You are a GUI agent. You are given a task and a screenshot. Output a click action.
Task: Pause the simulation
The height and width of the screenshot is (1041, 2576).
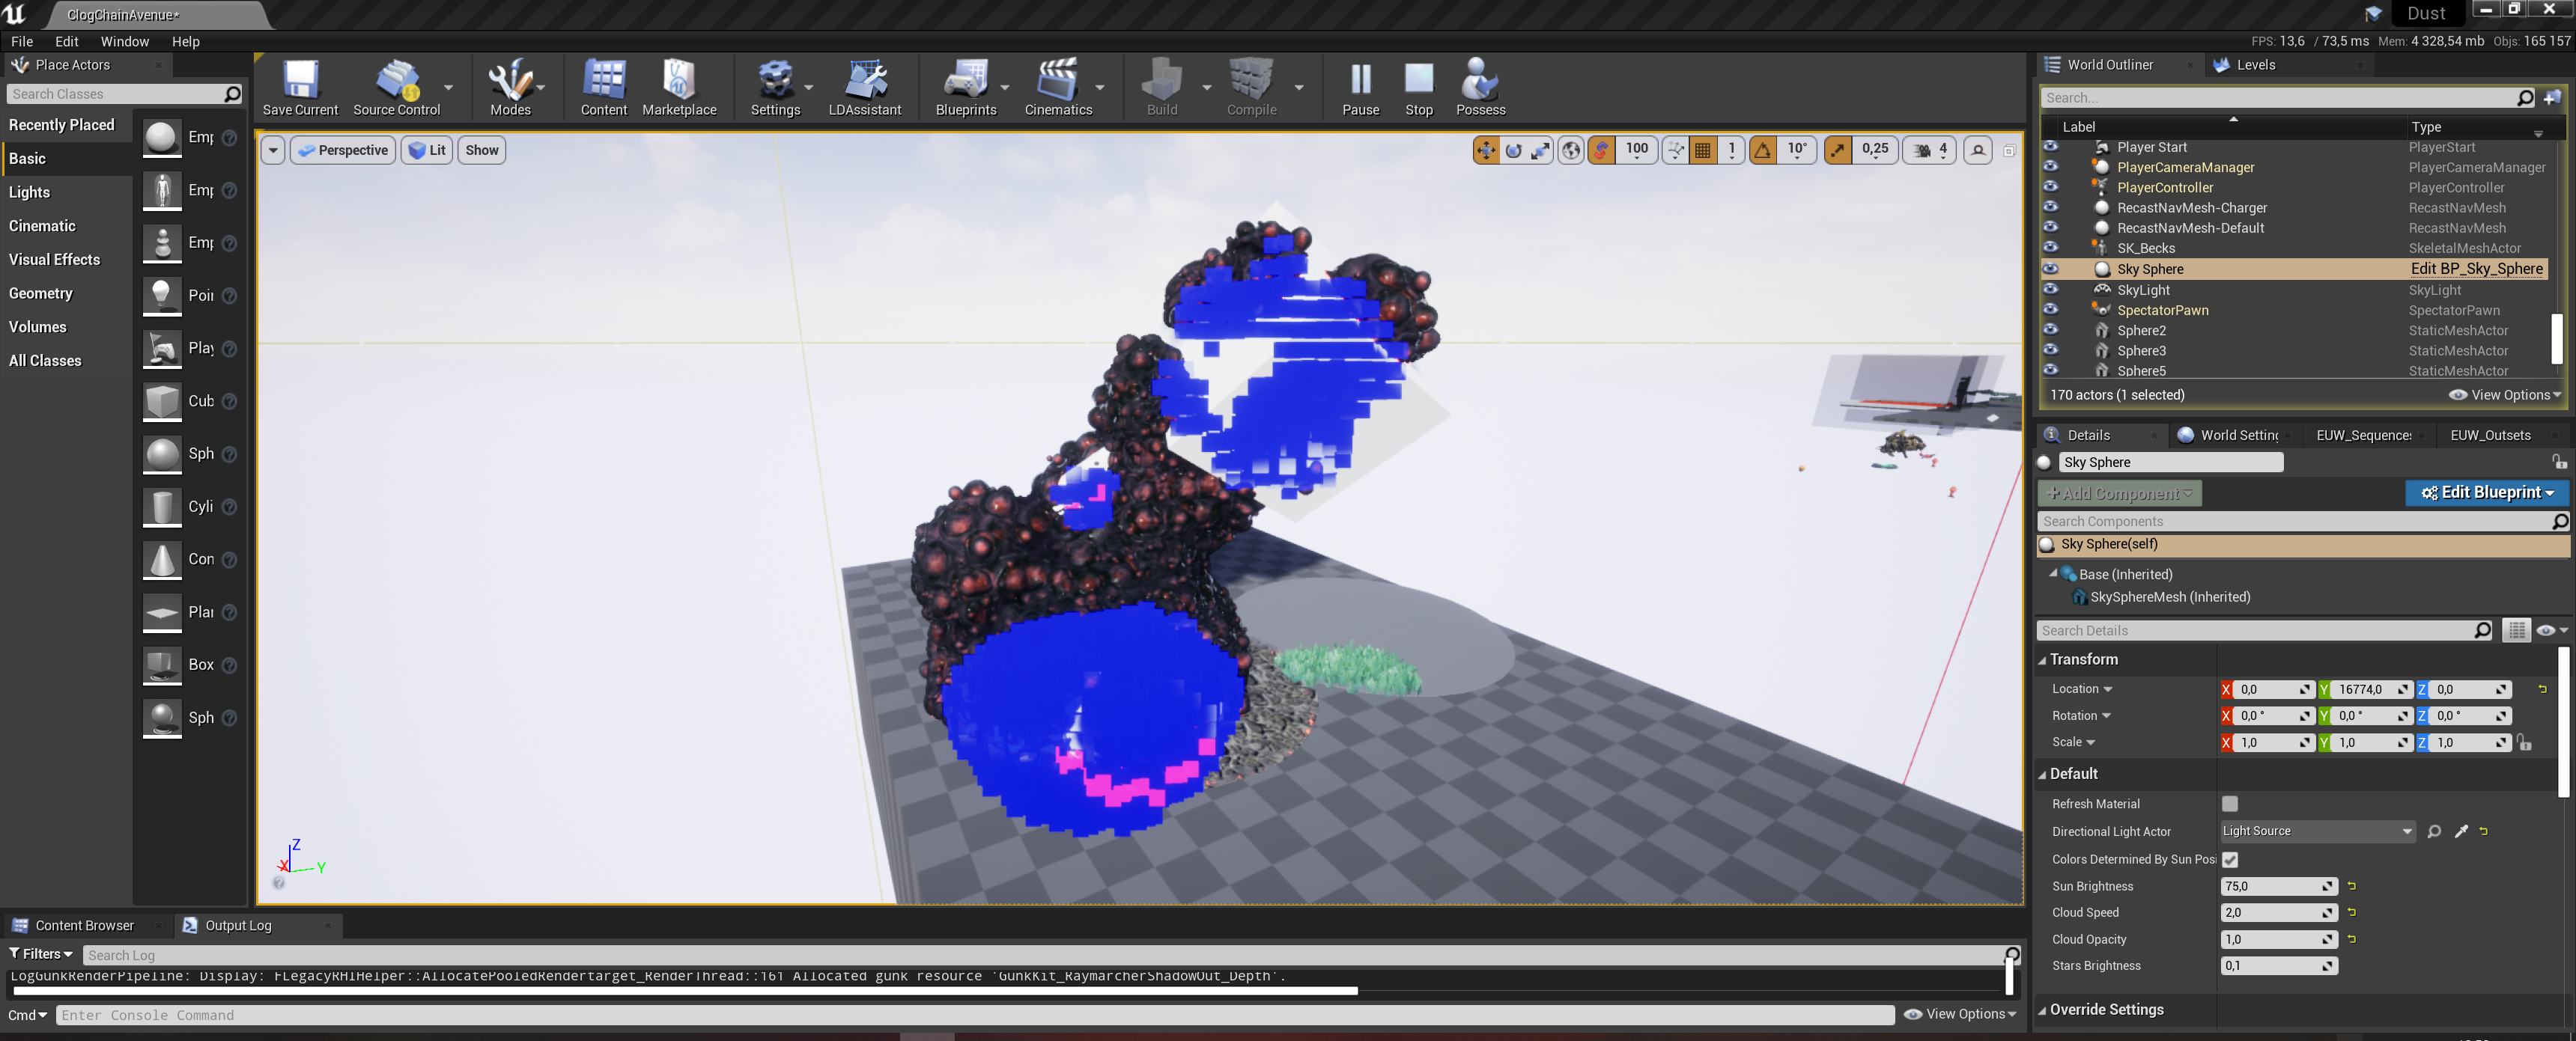click(1360, 88)
